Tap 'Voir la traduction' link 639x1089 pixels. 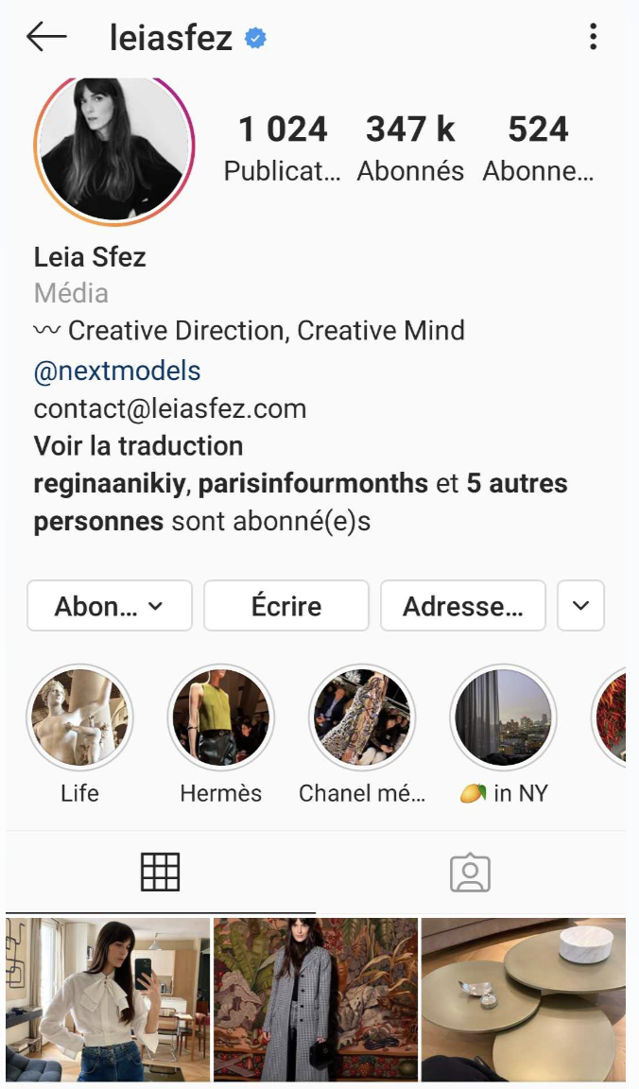click(138, 446)
